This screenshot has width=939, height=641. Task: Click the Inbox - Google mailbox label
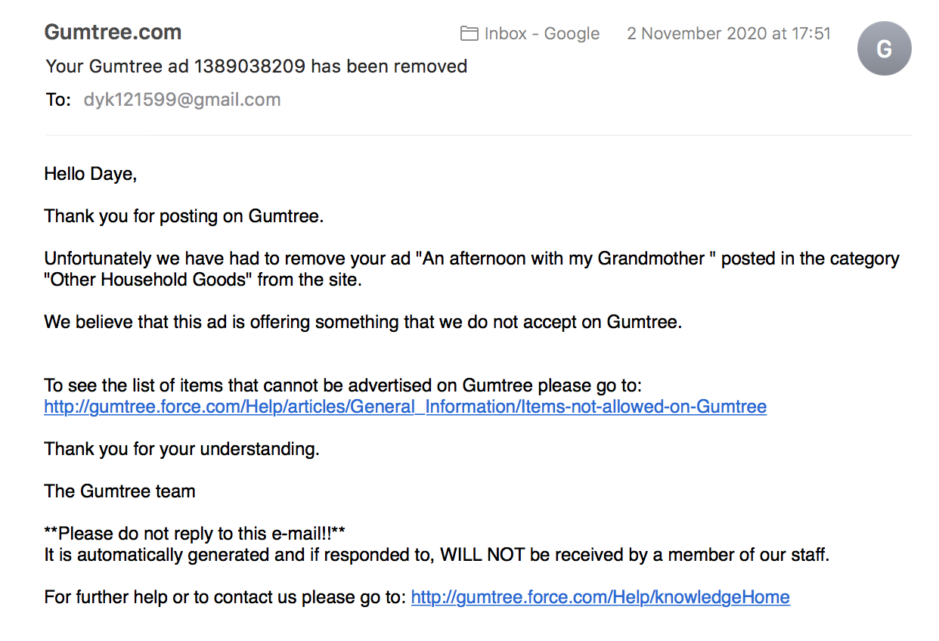click(x=541, y=34)
